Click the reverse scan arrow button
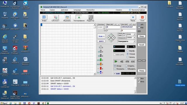The image size is (187, 105). tap(122, 62)
